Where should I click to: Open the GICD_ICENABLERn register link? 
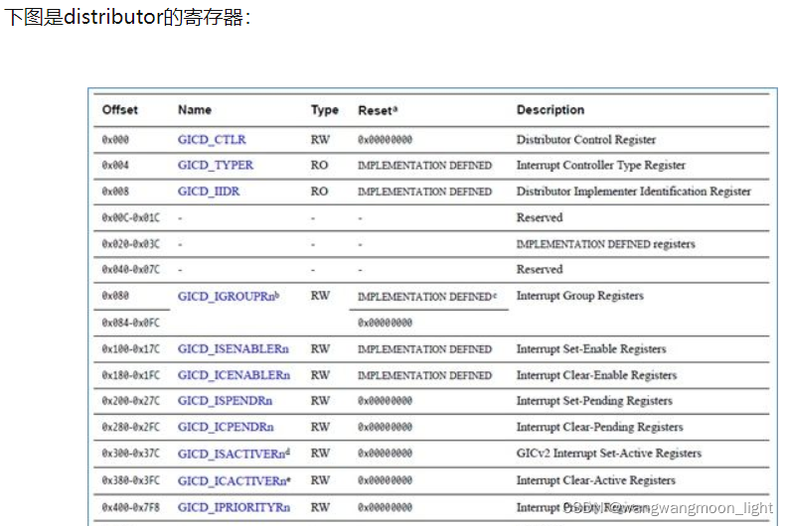[x=234, y=375]
